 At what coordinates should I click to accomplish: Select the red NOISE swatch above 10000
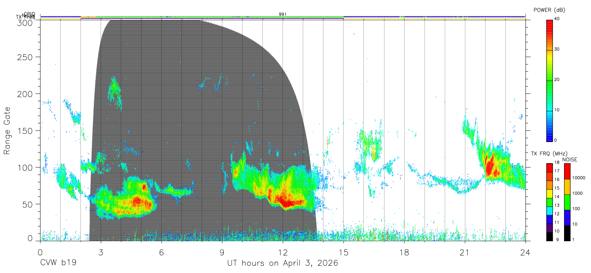click(x=567, y=171)
